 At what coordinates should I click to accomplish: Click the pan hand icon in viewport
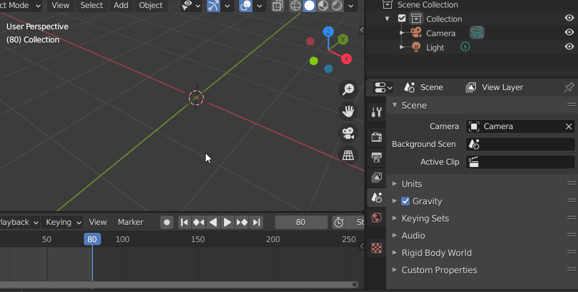348,111
